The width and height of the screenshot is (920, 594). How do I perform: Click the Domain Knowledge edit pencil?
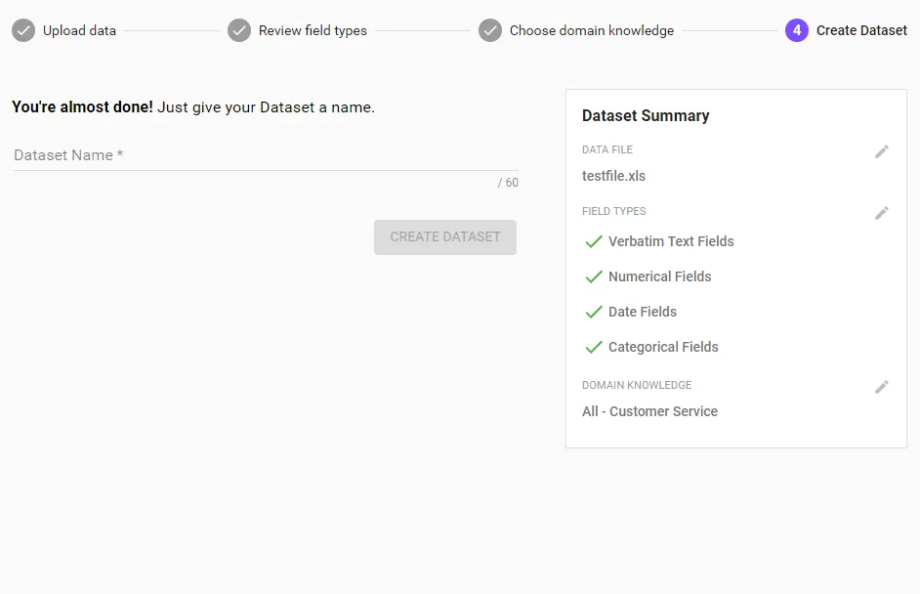pyautogui.click(x=881, y=387)
